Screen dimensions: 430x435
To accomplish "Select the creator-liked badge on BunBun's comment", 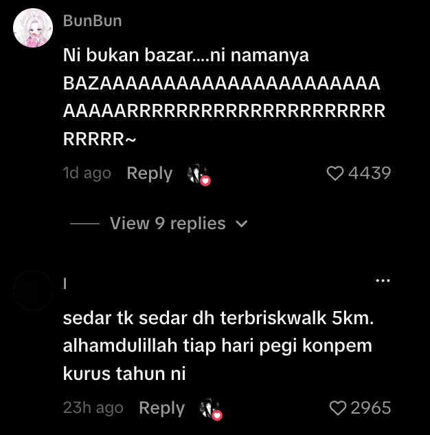I will [x=199, y=175].
